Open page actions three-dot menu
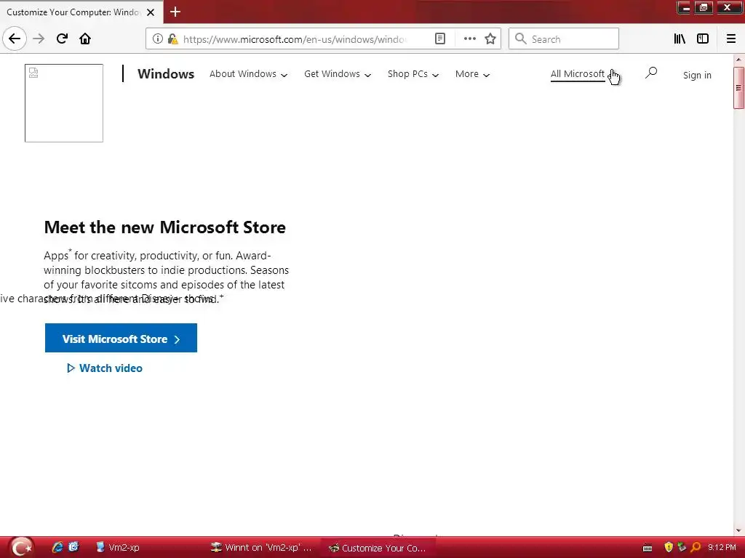The width and height of the screenshot is (745, 558). point(469,39)
